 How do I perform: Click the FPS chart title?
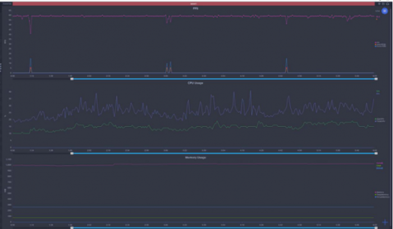tap(195, 8)
